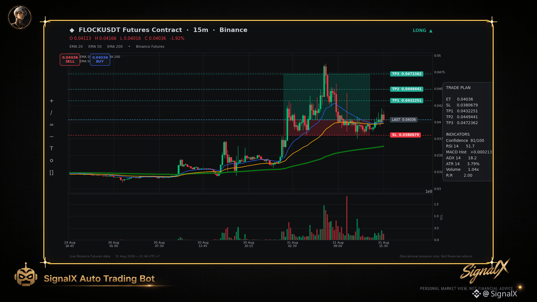The width and height of the screenshot is (537, 302).
Task: Click the ADX 14 18.2 row
Action: 461,158
